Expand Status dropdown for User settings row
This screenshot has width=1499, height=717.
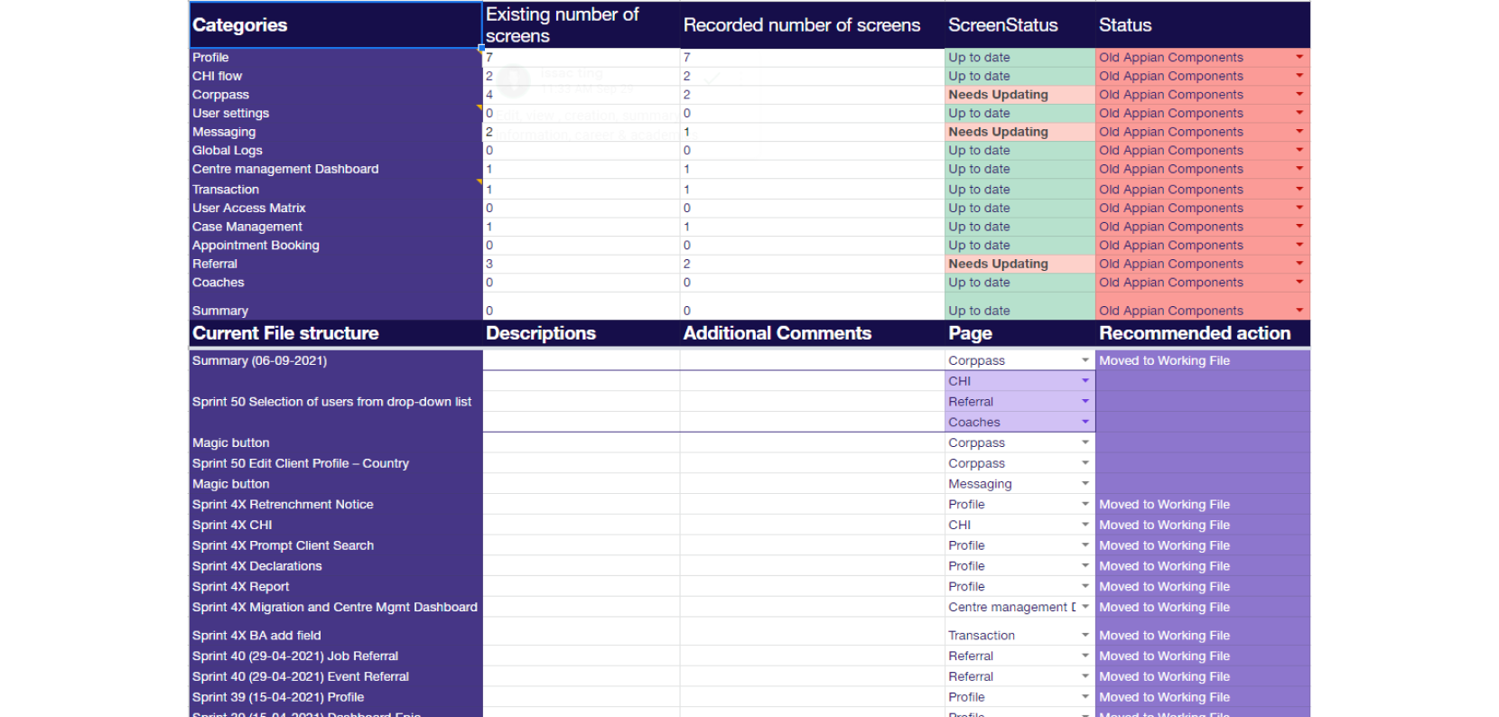pyautogui.click(x=1299, y=113)
